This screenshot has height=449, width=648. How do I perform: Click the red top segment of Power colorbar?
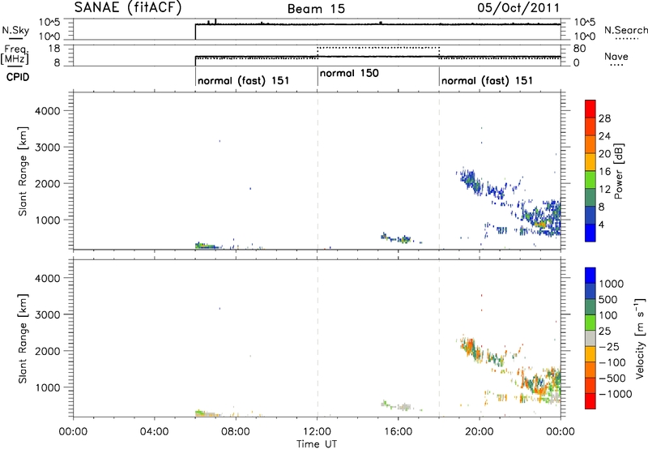[590, 109]
